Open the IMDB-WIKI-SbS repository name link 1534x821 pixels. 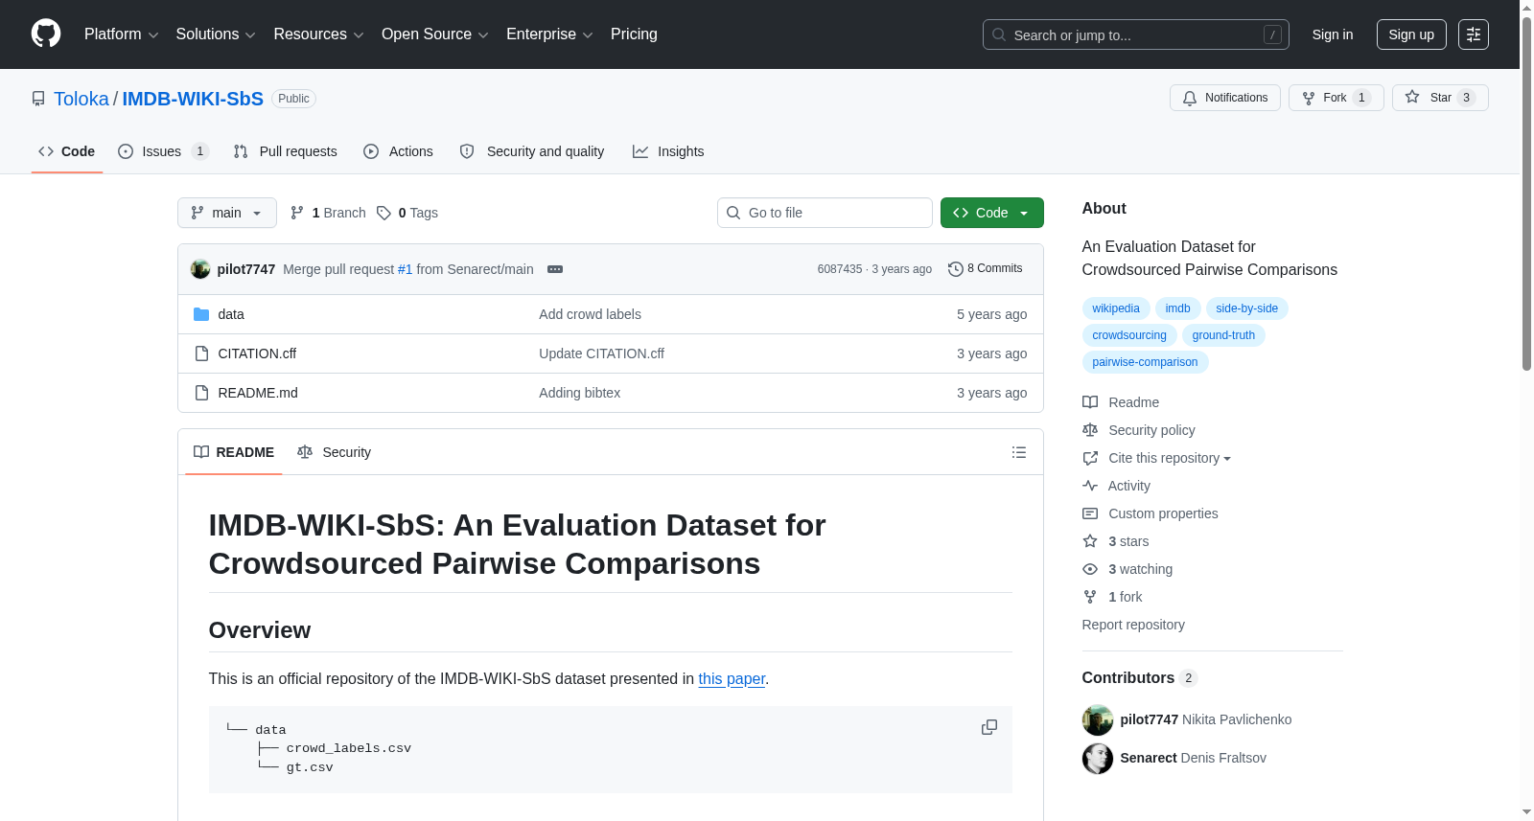(x=193, y=99)
